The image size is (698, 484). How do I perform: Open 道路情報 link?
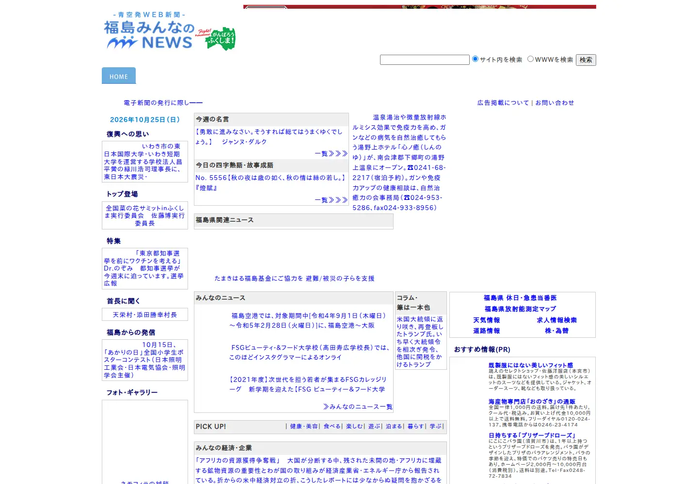[487, 331]
